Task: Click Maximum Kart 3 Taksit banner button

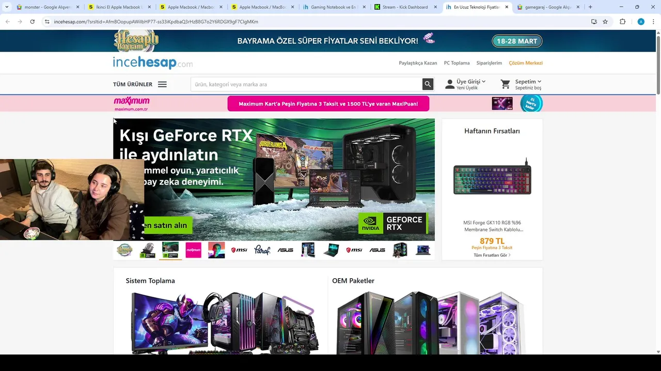Action: [328, 104]
